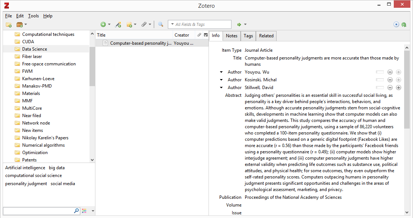Image resolution: width=413 pixels, height=218 pixels.
Task: Open the Edit menu
Action: [20, 16]
